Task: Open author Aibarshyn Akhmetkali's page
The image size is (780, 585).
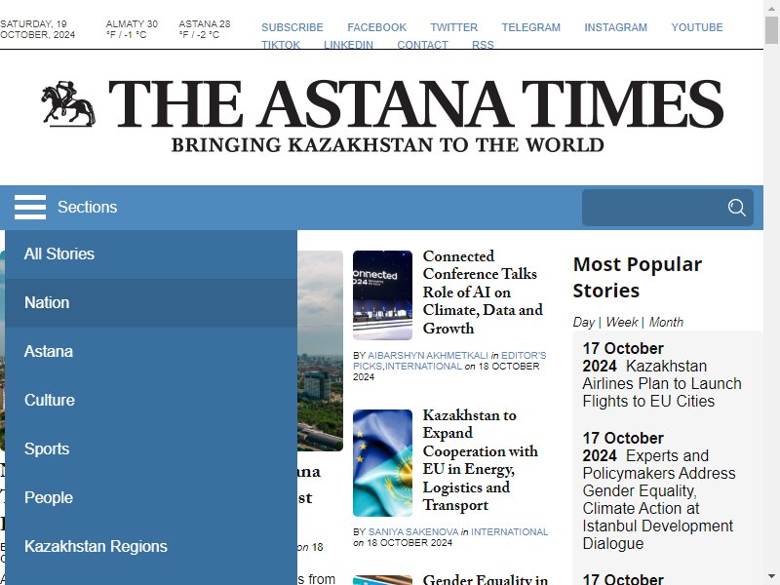Action: coord(428,355)
